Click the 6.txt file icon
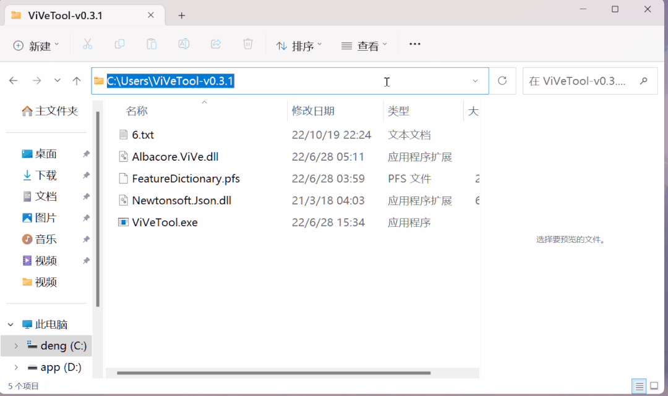 [123, 135]
